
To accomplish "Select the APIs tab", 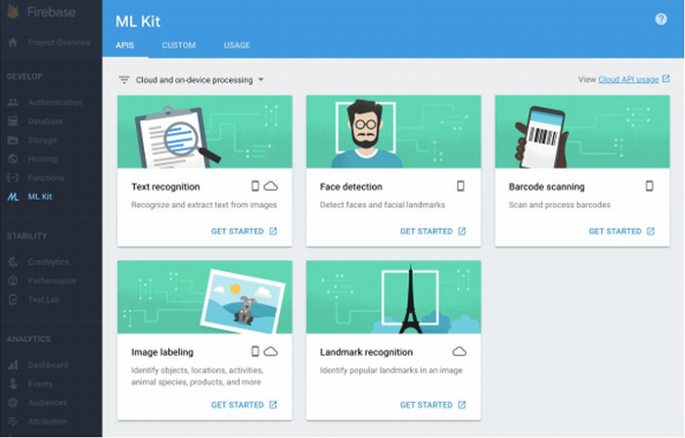I will pos(125,46).
